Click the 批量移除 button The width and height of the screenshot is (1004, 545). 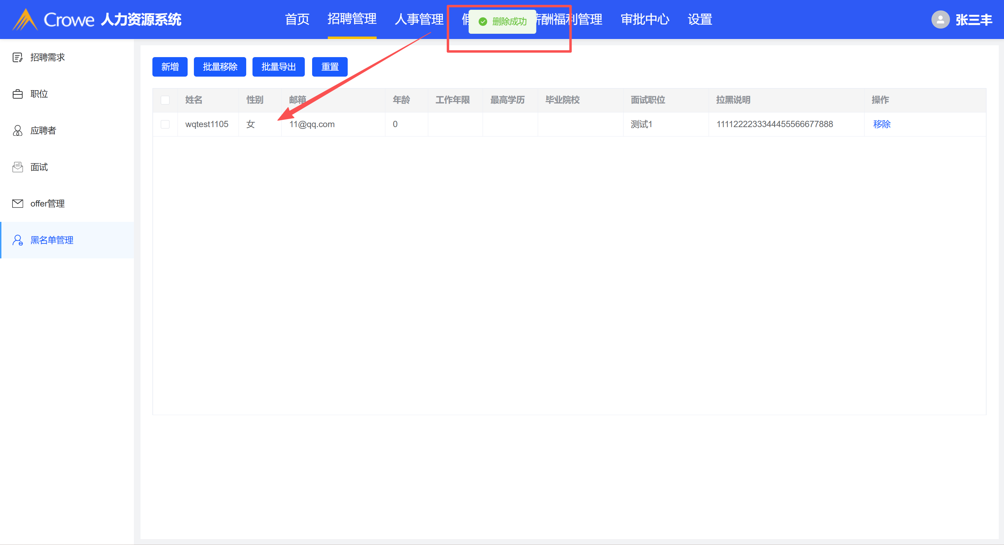[220, 67]
